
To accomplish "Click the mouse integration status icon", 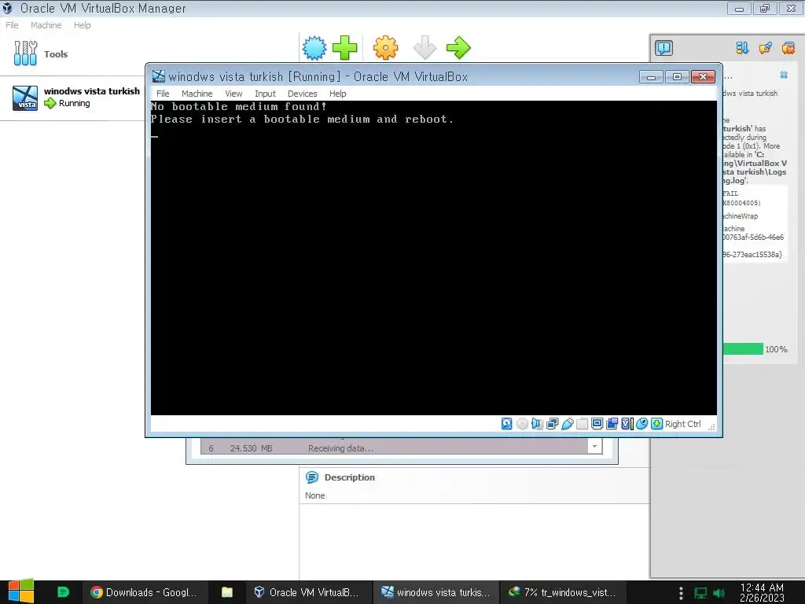I will click(x=641, y=424).
